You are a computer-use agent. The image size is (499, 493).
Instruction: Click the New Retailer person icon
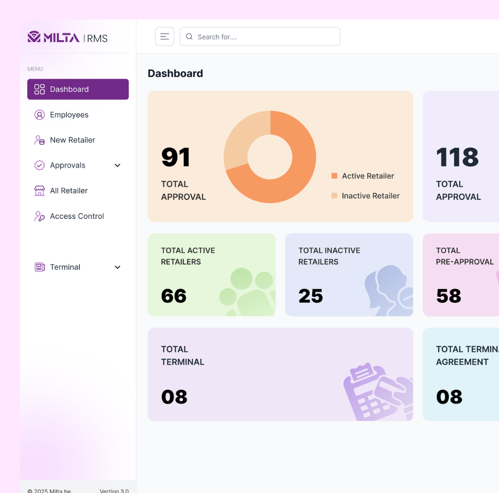click(39, 140)
